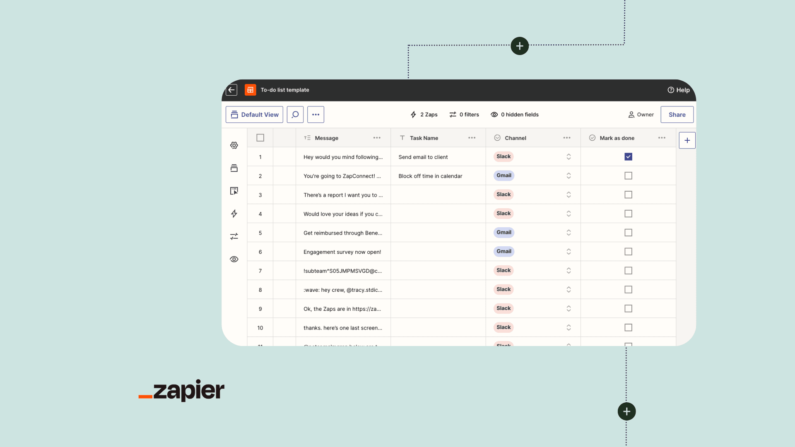Open the three-dot overflow menu
The width and height of the screenshot is (795, 447).
point(316,115)
